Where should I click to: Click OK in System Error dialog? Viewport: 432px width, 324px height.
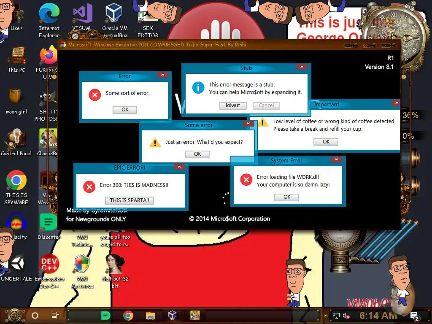click(x=287, y=197)
